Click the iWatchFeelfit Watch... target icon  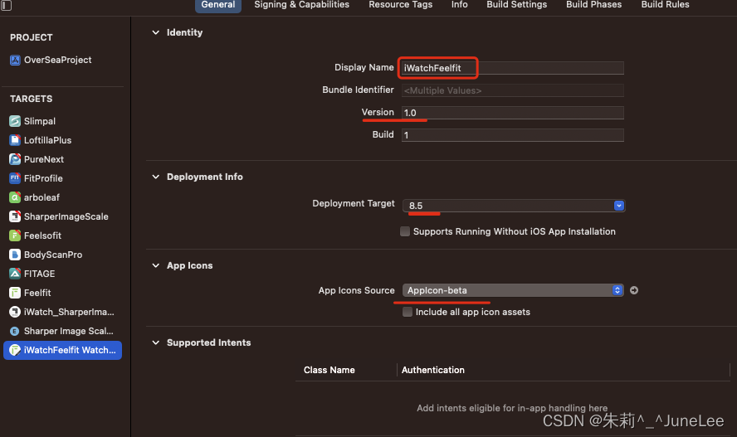(15, 350)
